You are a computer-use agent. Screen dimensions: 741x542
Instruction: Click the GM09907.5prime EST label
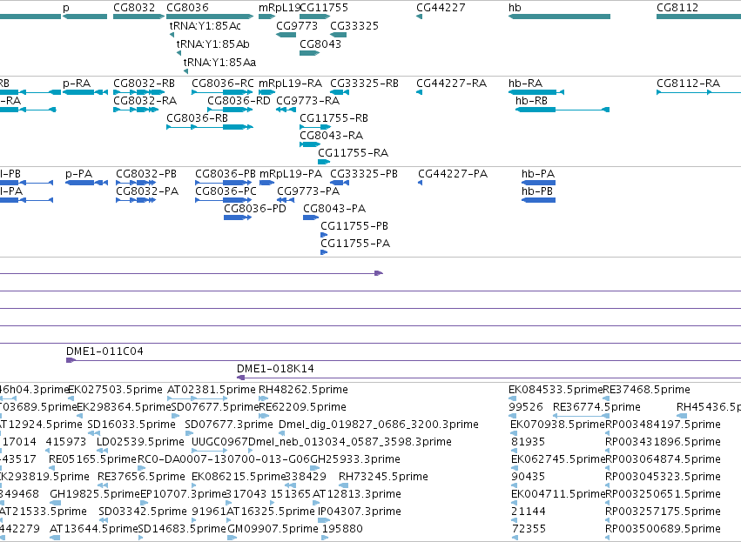[273, 529]
